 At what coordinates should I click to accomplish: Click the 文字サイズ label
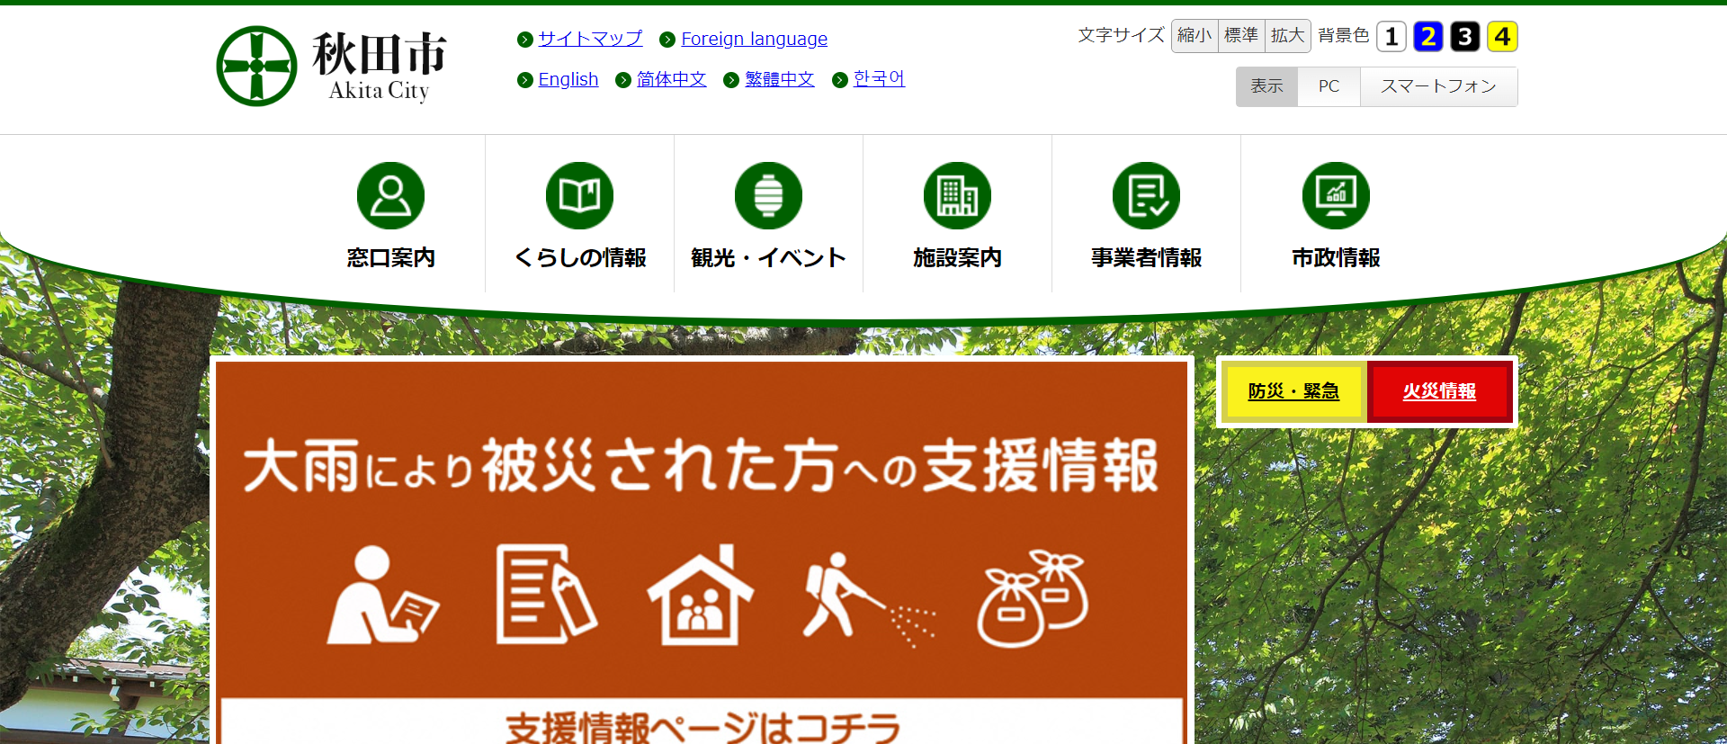1121,35
